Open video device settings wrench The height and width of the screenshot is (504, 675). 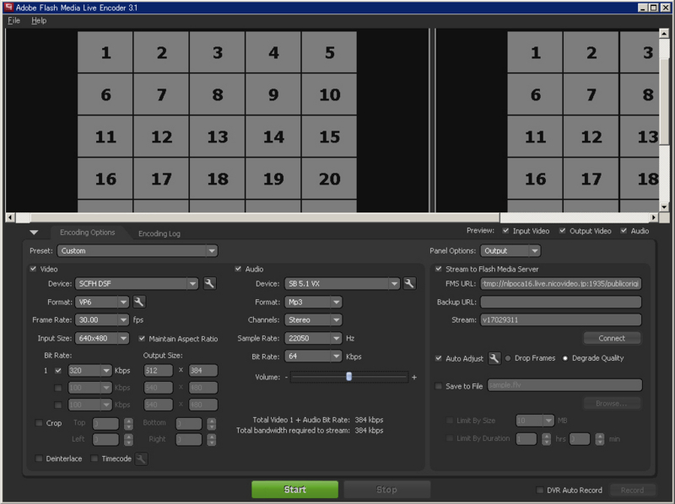(x=209, y=283)
